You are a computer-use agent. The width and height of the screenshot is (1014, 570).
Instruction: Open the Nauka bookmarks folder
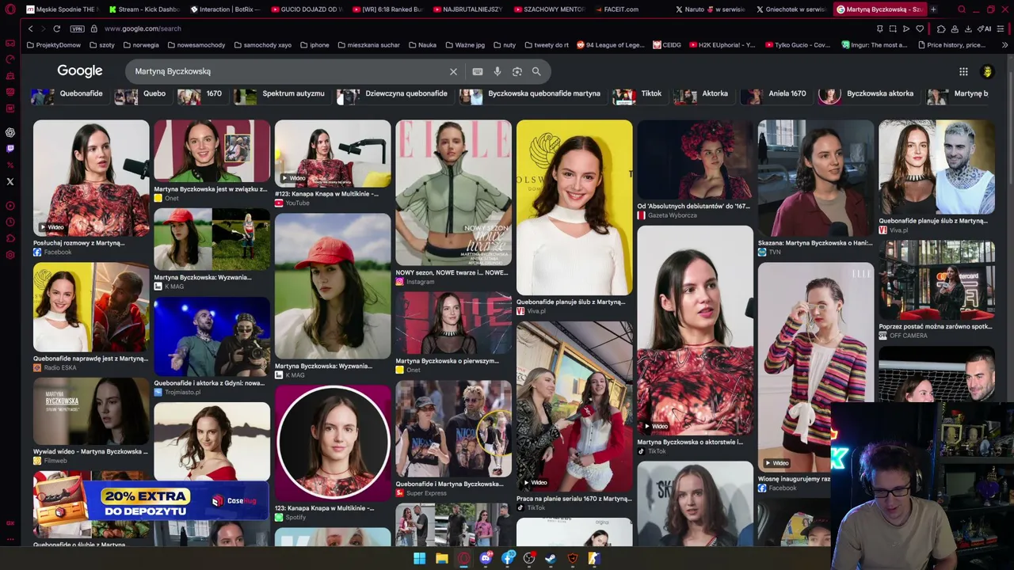coord(423,45)
